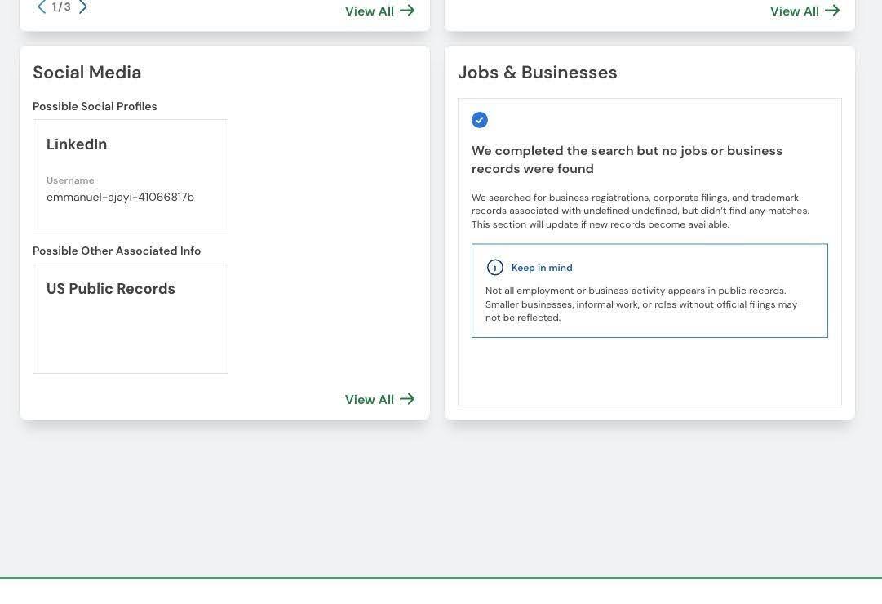This screenshot has height=604, width=882.
Task: Click the blue checkmark icon in Jobs & Businesses
Action: (x=479, y=120)
